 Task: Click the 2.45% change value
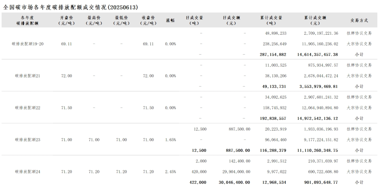coord(170,172)
